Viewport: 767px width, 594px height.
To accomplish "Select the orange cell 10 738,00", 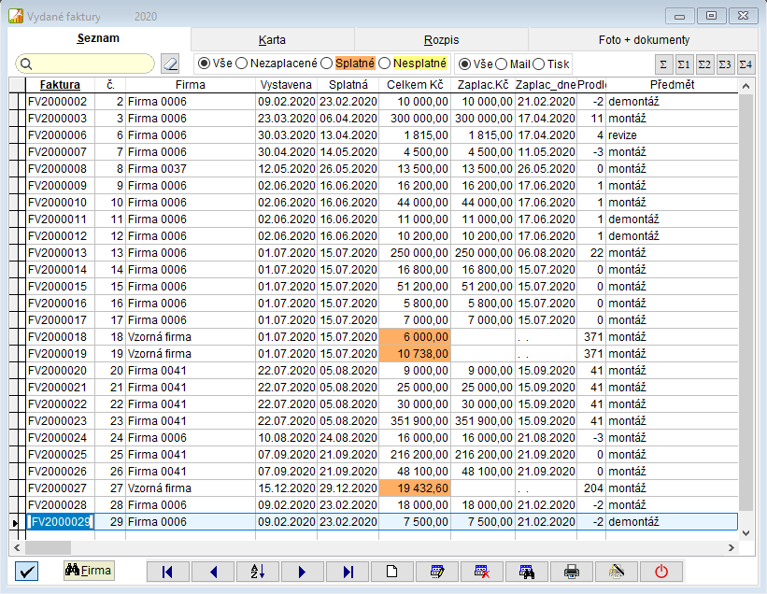I will point(415,353).
